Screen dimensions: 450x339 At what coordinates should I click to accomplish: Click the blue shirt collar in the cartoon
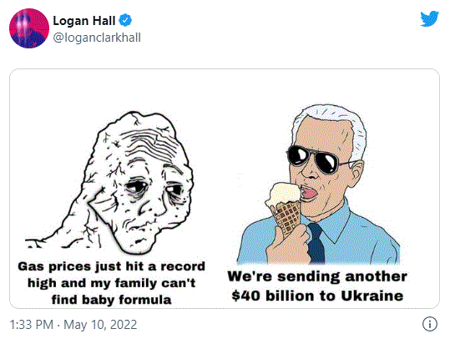pyautogui.click(x=334, y=222)
